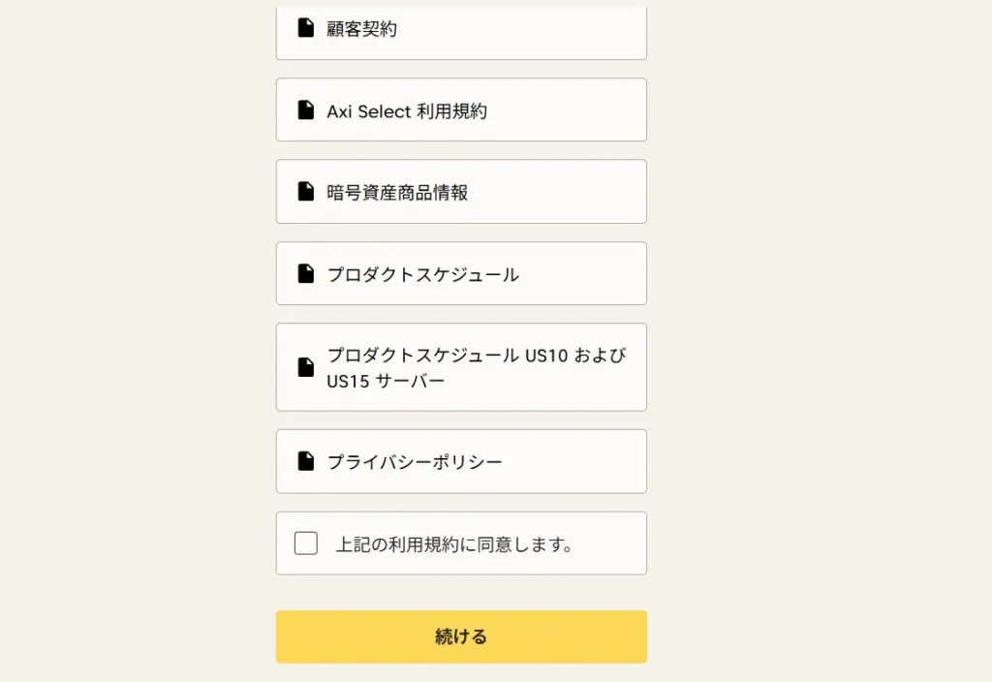
Task: Open the プライバシーポリシー document
Action: click(461, 461)
